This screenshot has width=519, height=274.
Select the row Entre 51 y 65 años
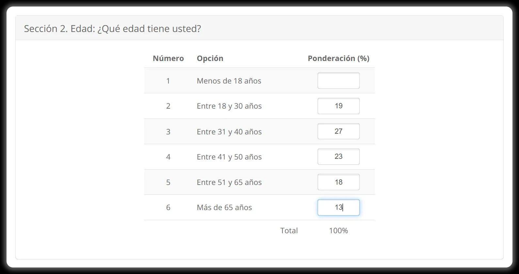pyautogui.click(x=229, y=182)
